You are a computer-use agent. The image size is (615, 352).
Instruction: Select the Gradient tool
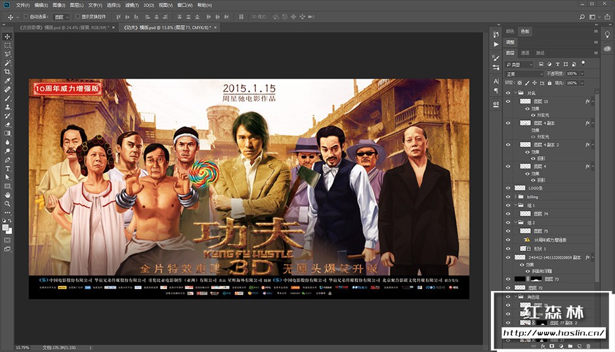(7, 134)
